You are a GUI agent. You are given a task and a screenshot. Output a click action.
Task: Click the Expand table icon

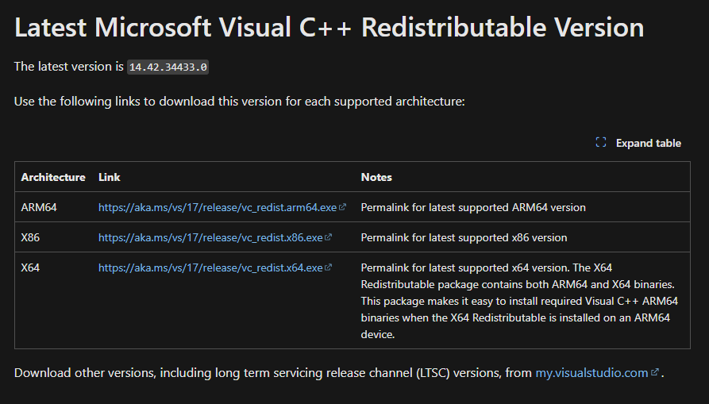click(x=601, y=143)
